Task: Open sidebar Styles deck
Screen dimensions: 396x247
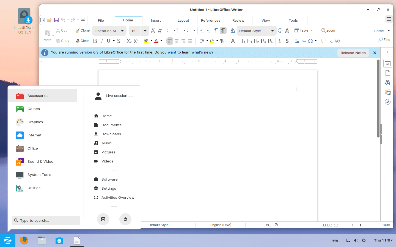Action: tap(388, 83)
